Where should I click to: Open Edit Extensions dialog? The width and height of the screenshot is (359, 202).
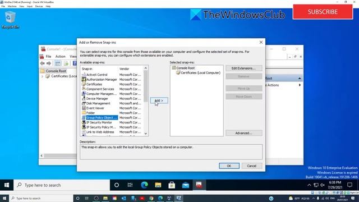click(x=244, y=68)
